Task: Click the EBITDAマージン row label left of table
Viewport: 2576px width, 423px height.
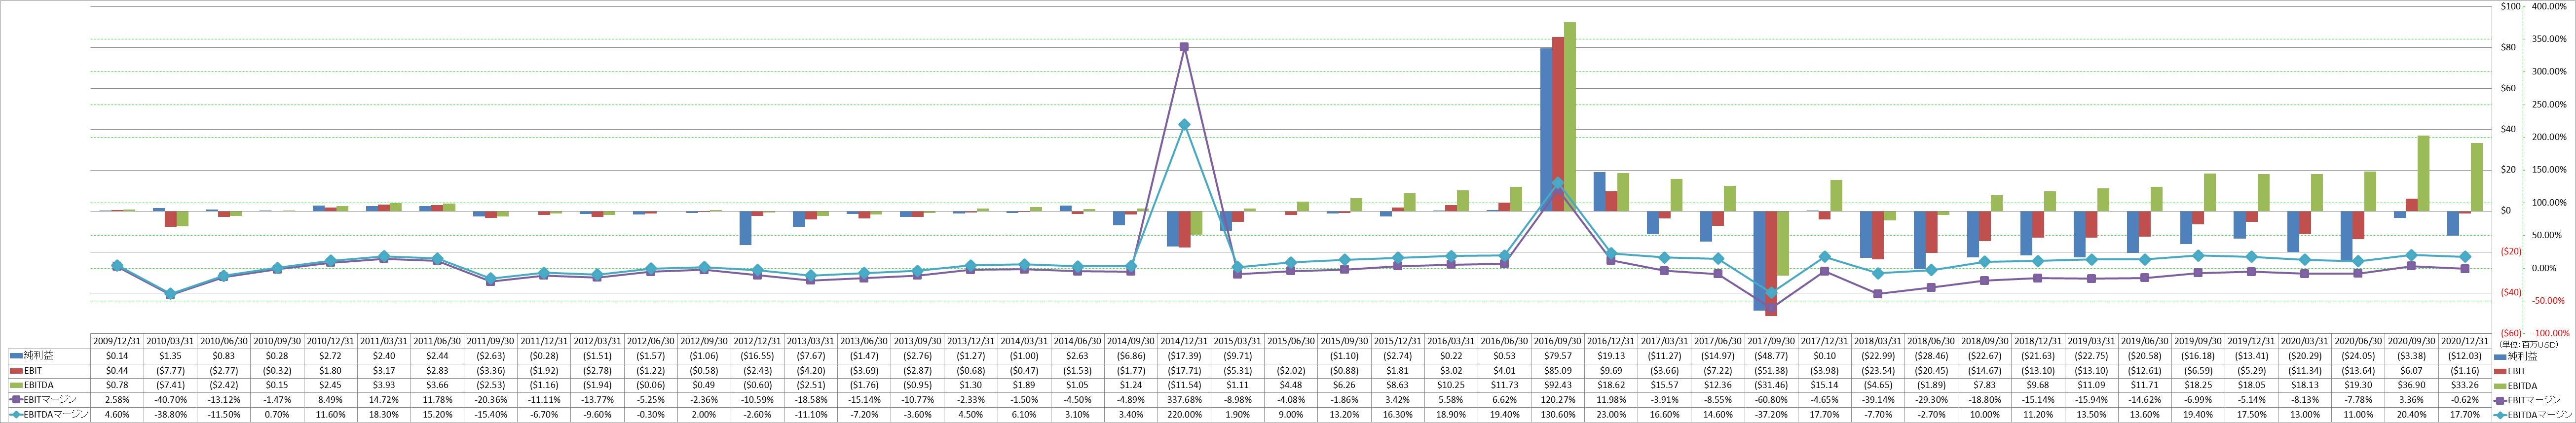Action: [57, 414]
